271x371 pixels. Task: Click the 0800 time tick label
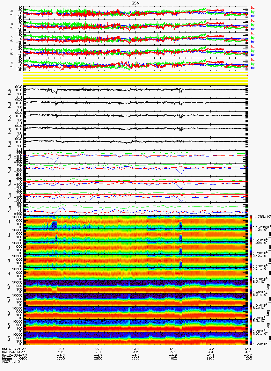(98, 359)
